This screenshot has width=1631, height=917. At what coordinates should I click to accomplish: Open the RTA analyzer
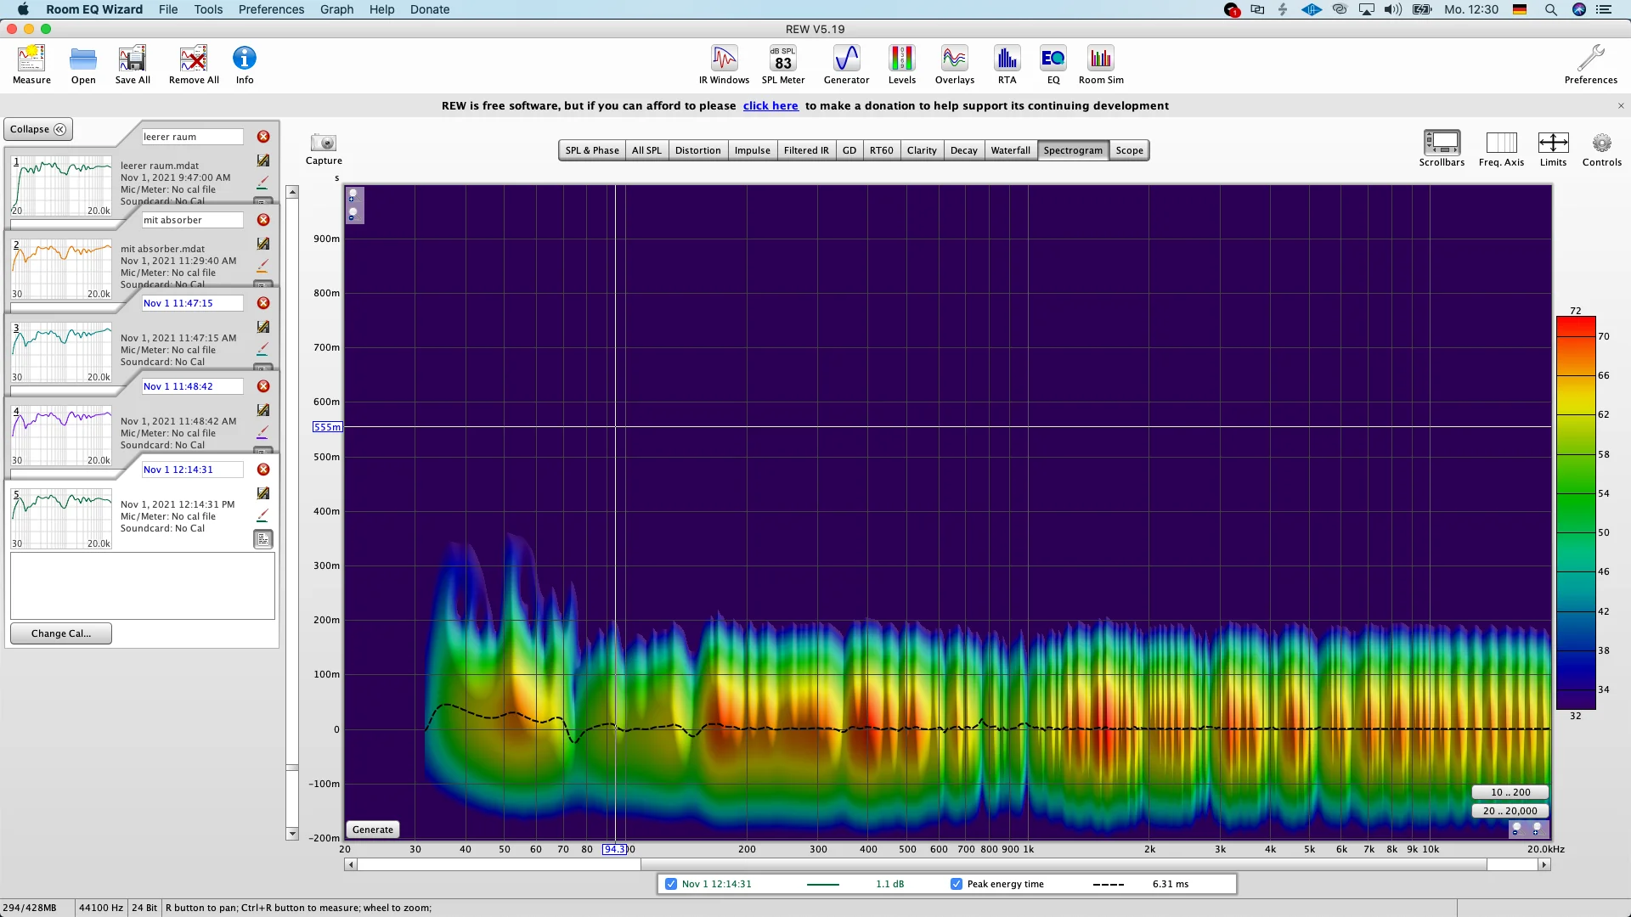click(x=1007, y=65)
